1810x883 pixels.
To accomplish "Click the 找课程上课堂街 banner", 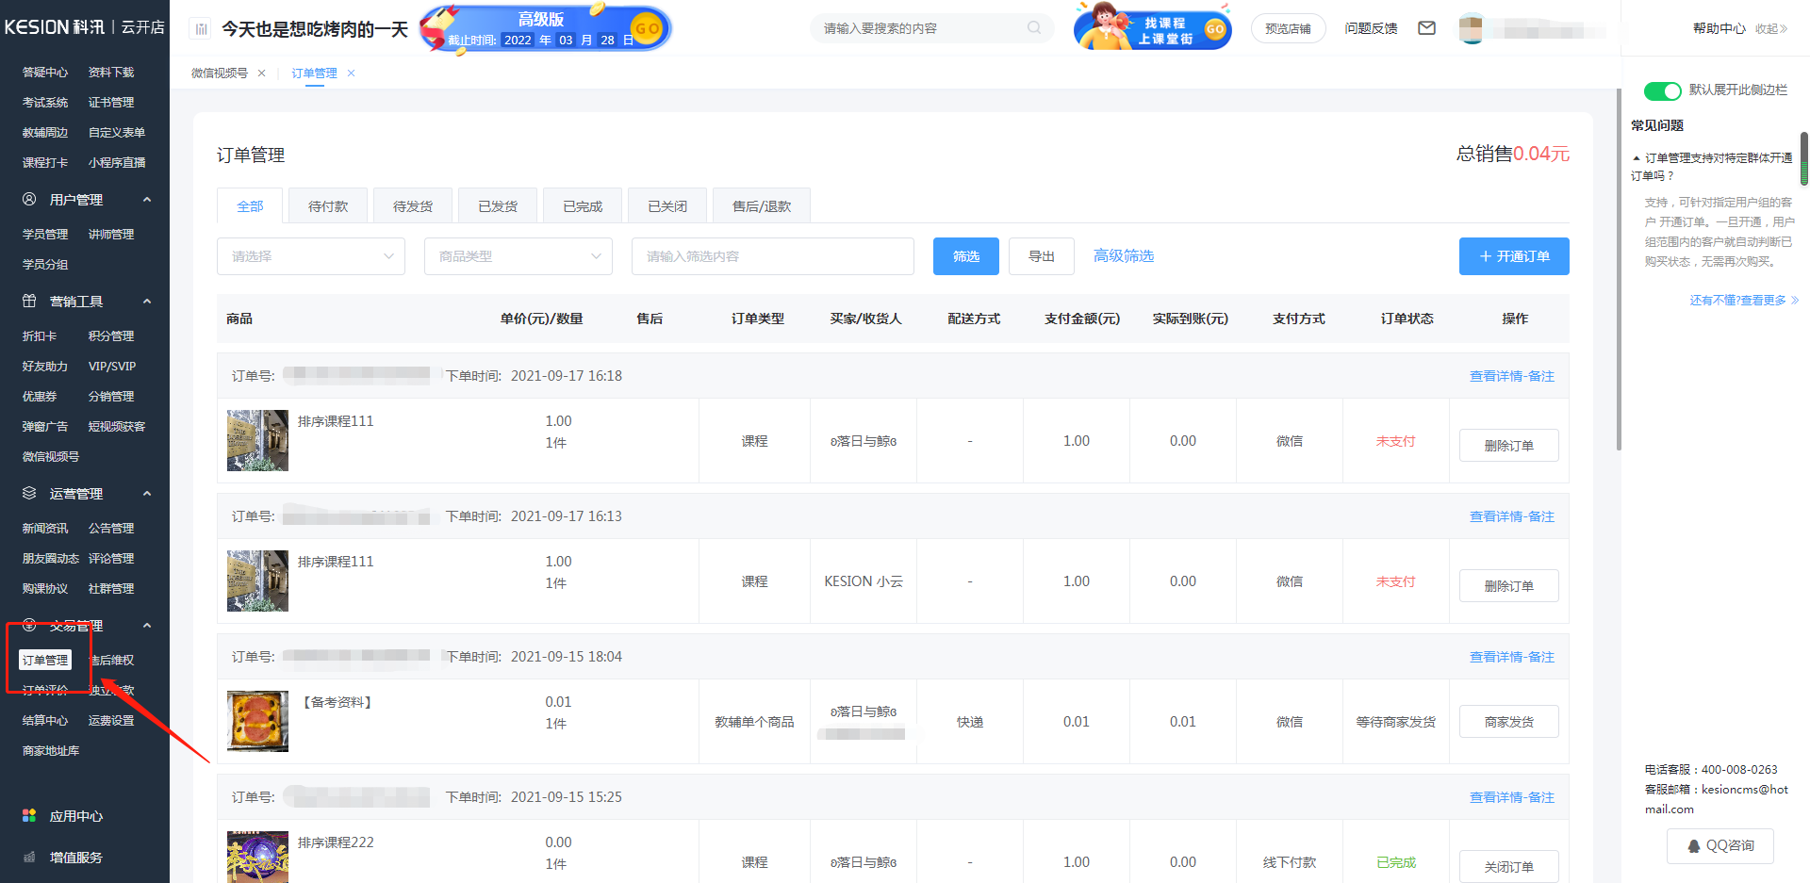I will pyautogui.click(x=1152, y=27).
